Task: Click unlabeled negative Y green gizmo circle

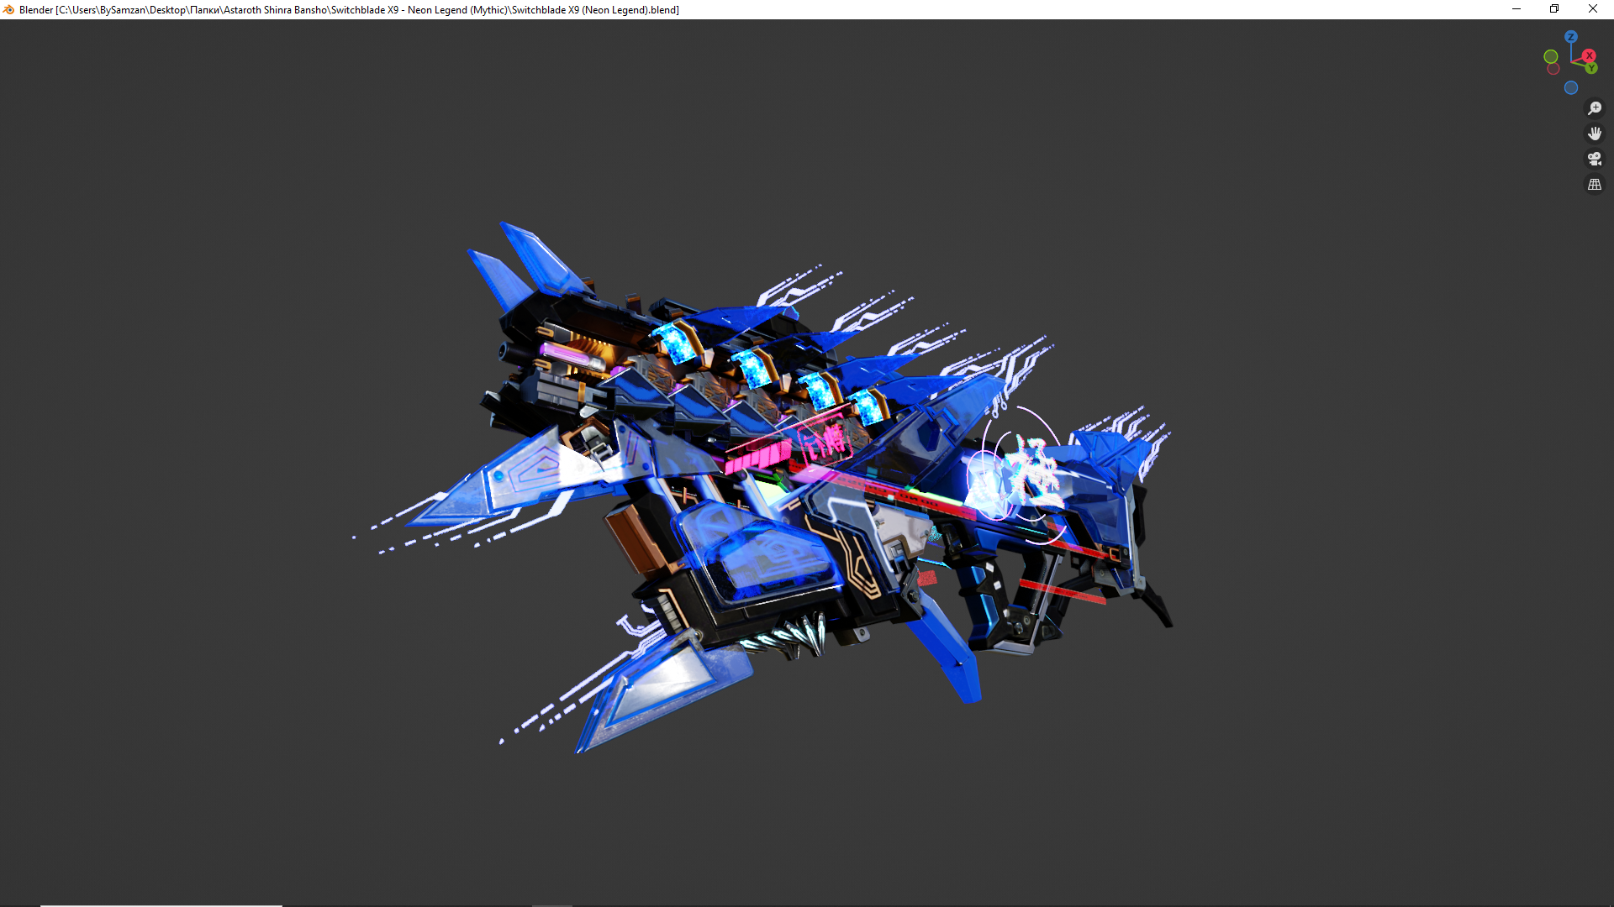Action: (x=1551, y=56)
